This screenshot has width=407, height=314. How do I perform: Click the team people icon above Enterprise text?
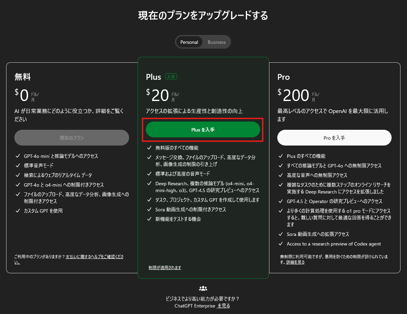(x=203, y=288)
